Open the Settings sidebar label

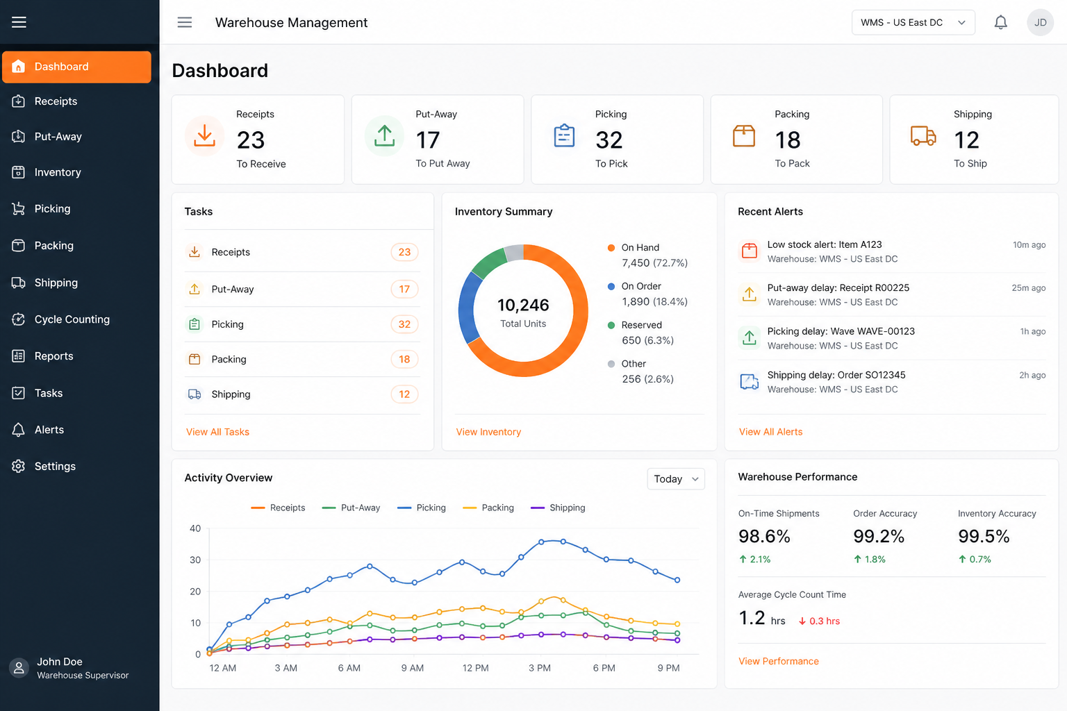(55, 467)
